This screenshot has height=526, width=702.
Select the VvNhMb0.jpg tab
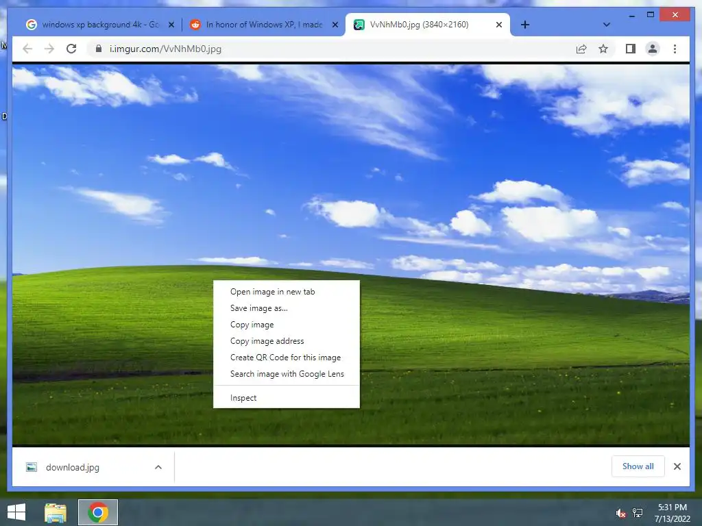[x=428, y=25]
